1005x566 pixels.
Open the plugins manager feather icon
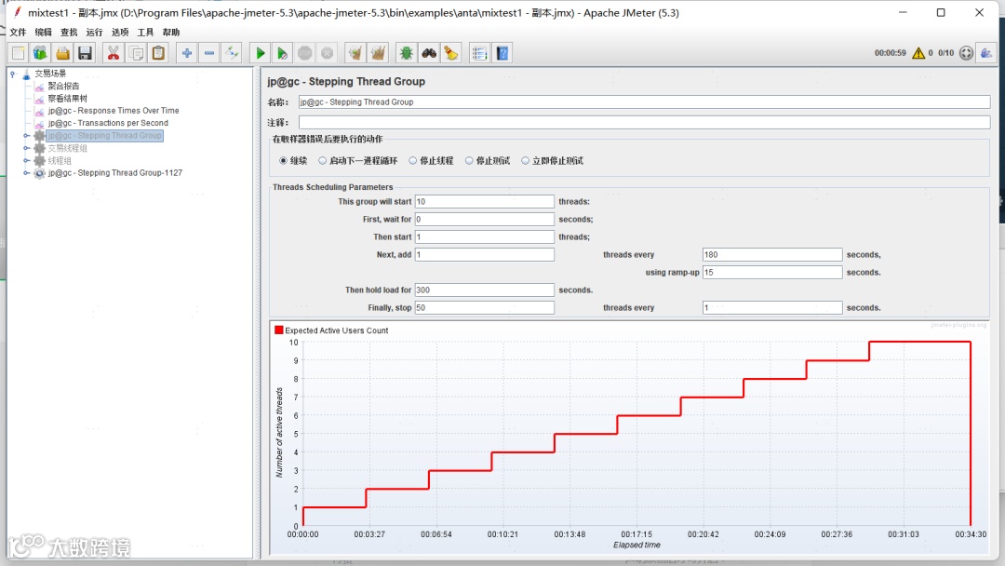click(x=986, y=53)
